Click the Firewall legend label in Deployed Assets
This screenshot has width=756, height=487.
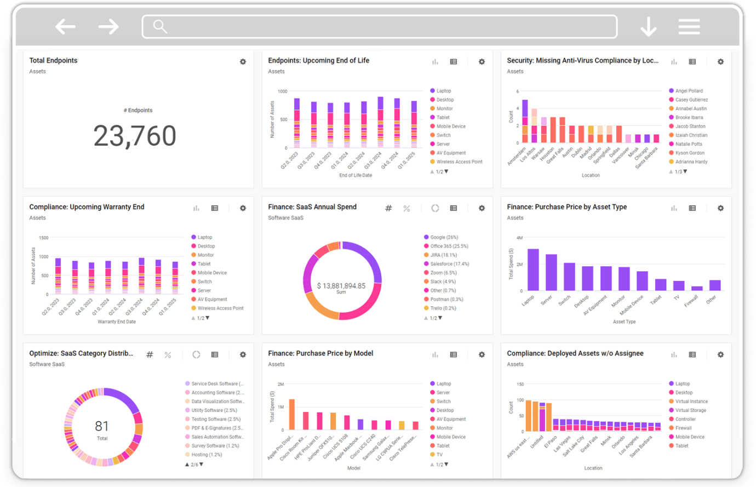(683, 428)
